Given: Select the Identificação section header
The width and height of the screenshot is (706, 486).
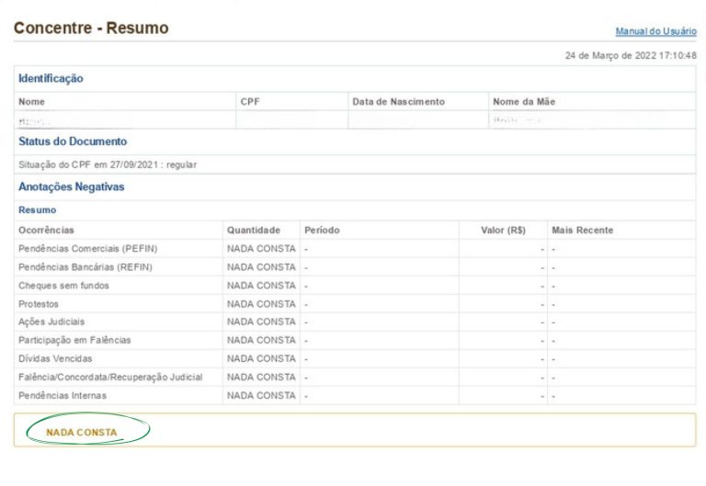Looking at the screenshot, I should point(51,78).
